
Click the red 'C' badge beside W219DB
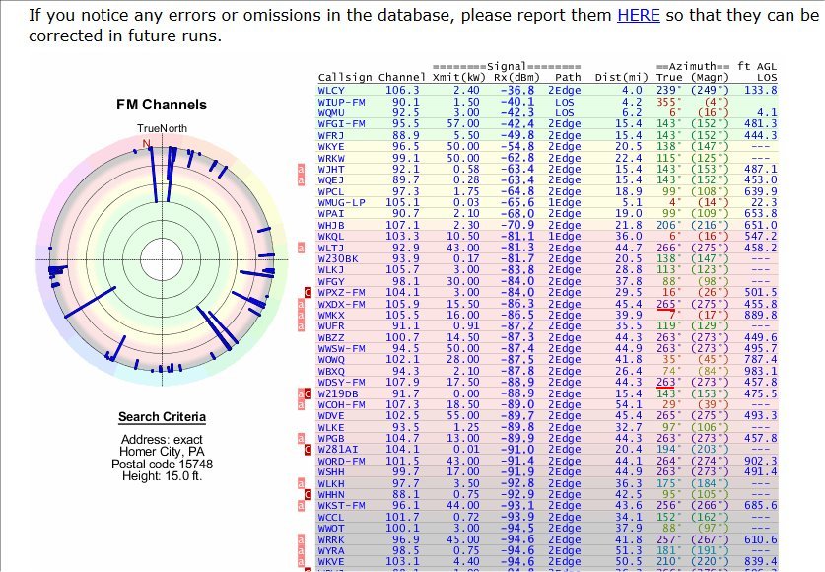[x=309, y=393]
